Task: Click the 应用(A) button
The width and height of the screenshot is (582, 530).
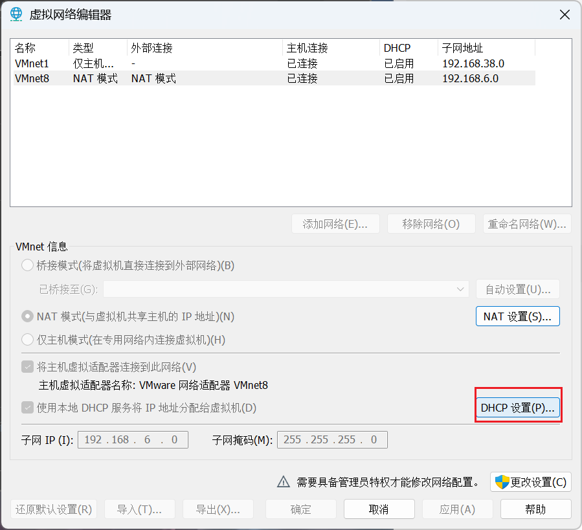Action: coord(458,509)
